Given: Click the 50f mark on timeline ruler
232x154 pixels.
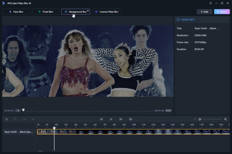Looking at the screenshot, I should coord(85,125).
